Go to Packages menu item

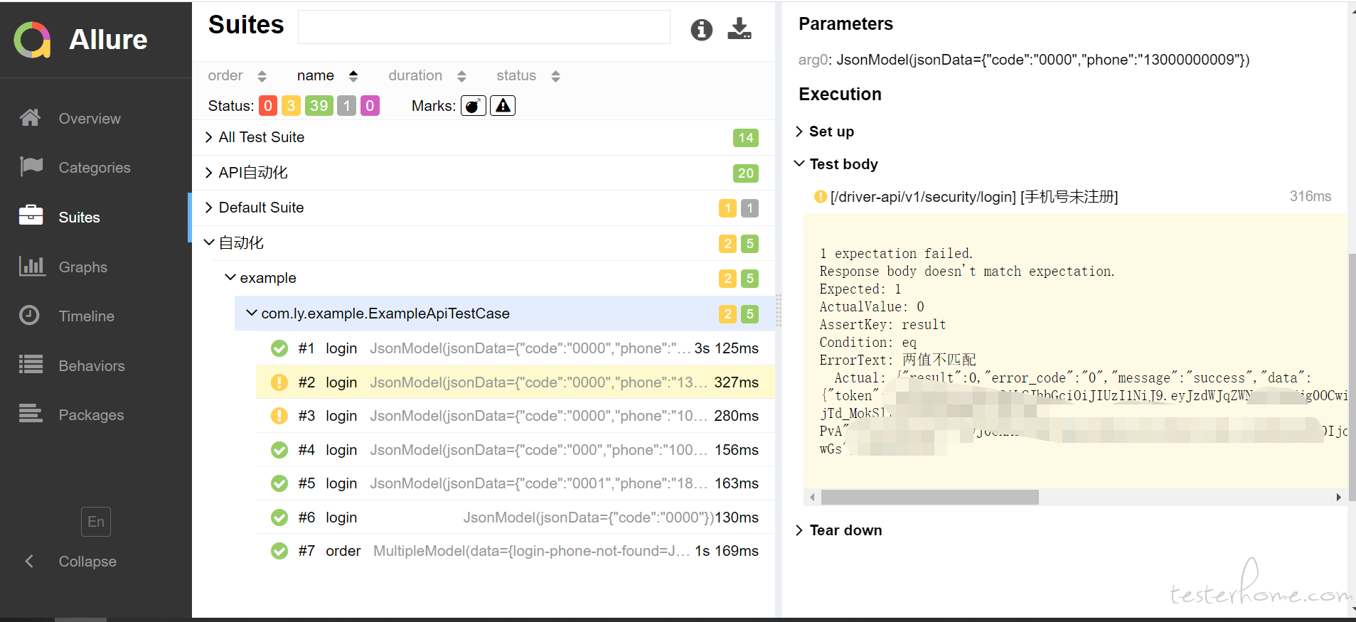coord(91,415)
